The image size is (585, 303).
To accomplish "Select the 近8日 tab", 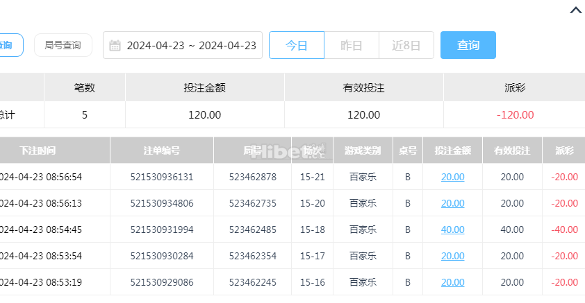I will tap(406, 45).
